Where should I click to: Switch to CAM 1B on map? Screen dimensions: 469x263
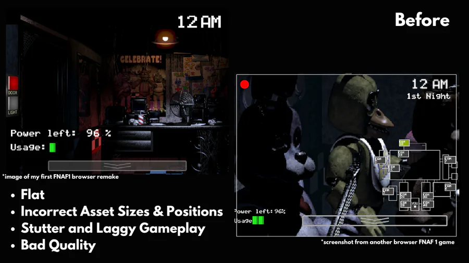[403, 154]
